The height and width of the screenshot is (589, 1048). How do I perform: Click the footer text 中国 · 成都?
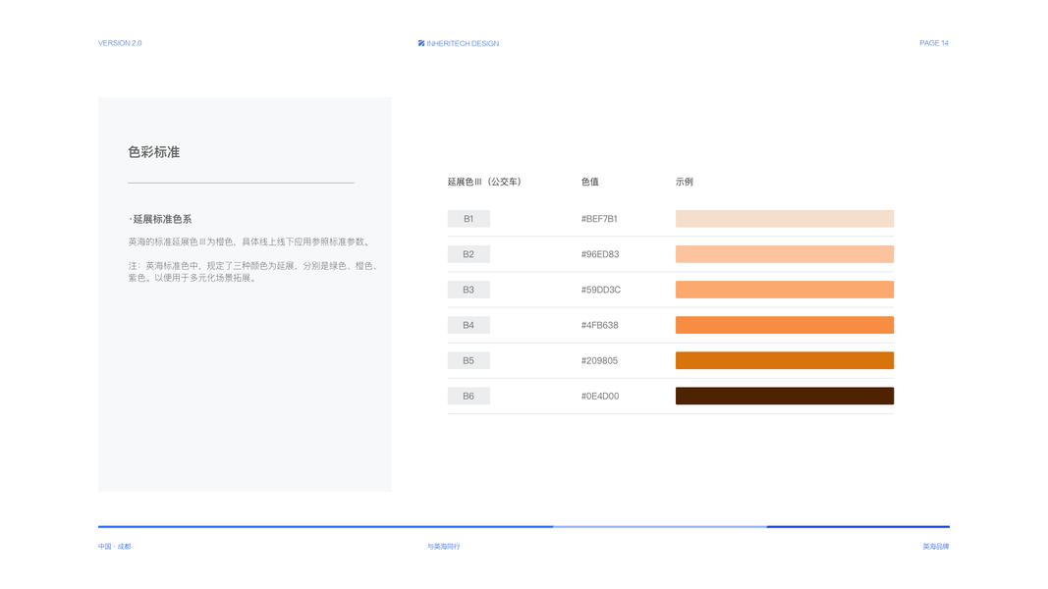115,546
